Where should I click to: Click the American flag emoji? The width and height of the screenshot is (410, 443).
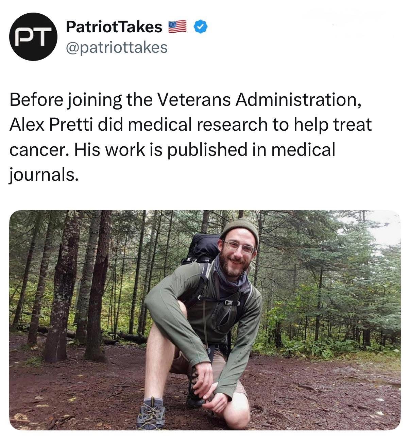point(178,27)
